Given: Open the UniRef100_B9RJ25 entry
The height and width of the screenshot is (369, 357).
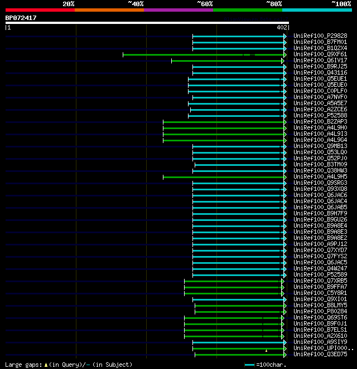Looking at the screenshot, I should pos(320,66).
